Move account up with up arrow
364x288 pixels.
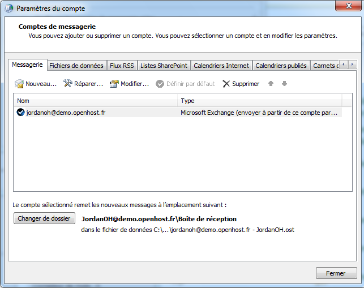point(271,84)
